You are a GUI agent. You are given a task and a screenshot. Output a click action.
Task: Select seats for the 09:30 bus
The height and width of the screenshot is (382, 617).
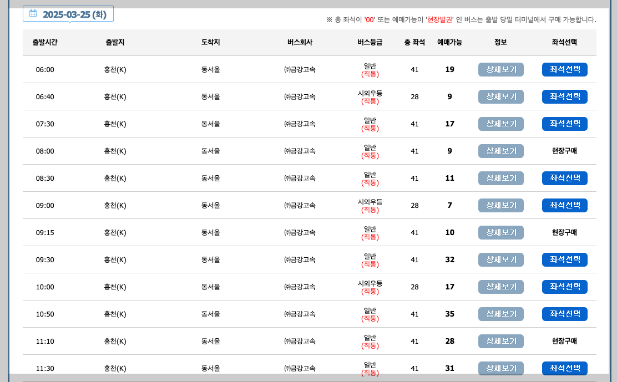[564, 259]
